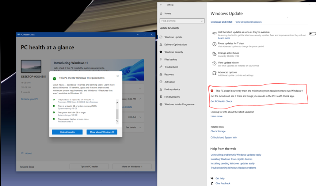Screen dimensions: 316x186
Task: Click the Settings back arrow
Action: [161, 5]
